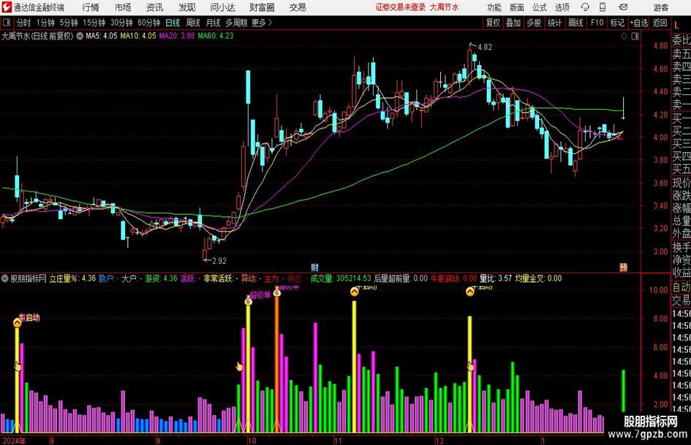
Task: Click the coin marker atop the orange bar
Action: (277, 292)
